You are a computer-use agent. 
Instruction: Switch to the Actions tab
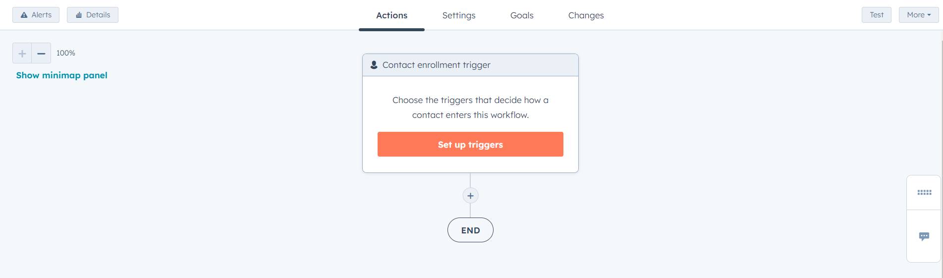click(391, 15)
